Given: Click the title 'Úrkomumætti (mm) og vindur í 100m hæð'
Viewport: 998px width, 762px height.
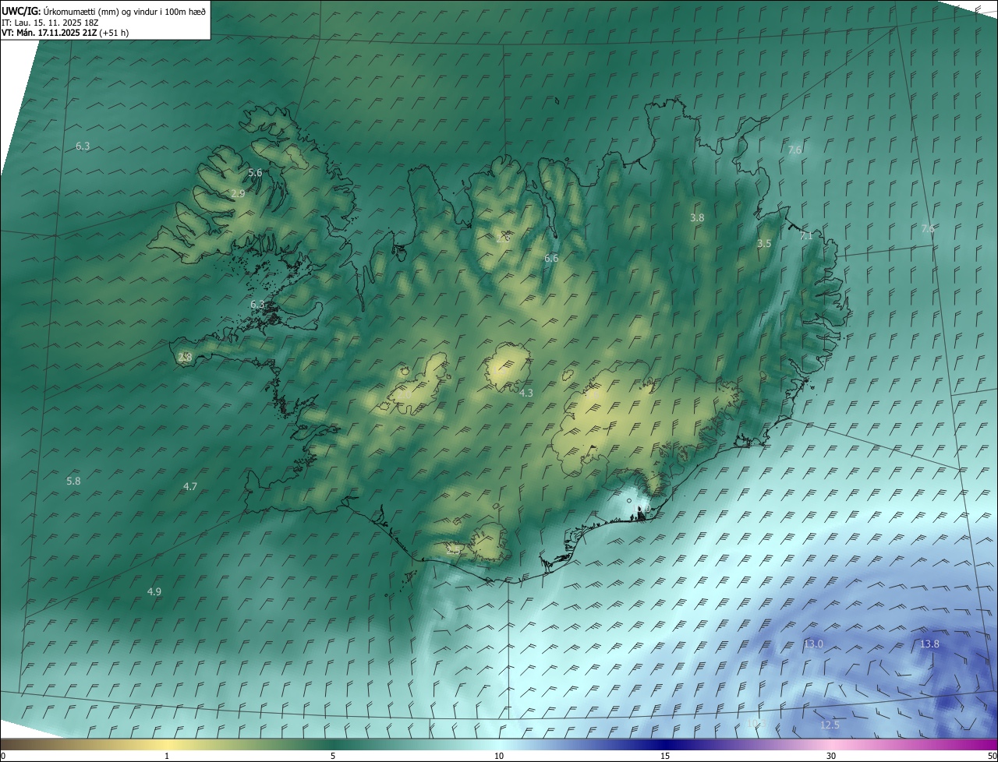Looking at the screenshot, I should pos(123,11).
